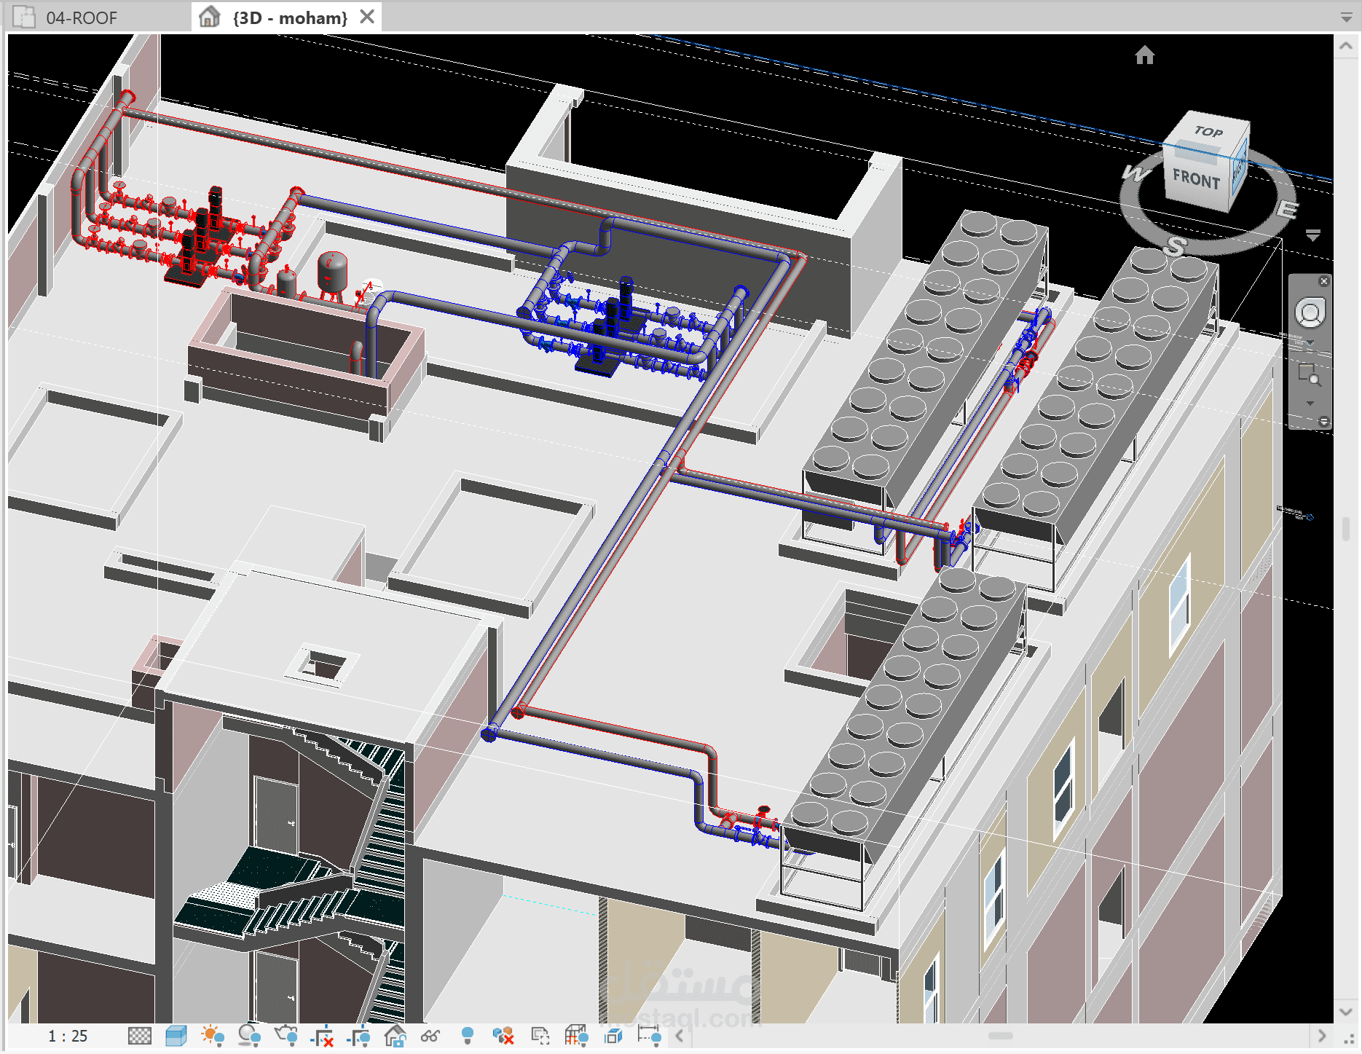Open the view tabs overflow dropdown arrow
This screenshot has width=1362, height=1054.
tap(1346, 17)
